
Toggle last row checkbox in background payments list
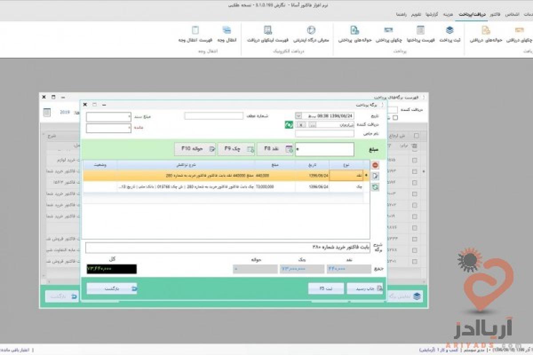414,261
